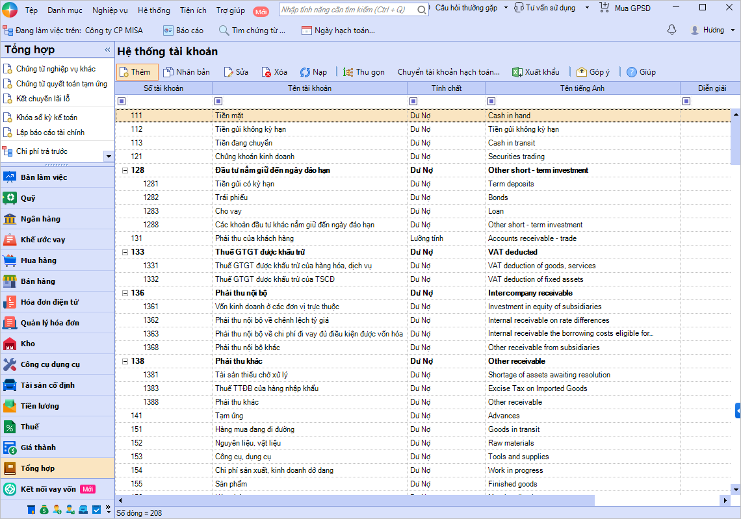Click Chuyển tài khoản hạch toán button
The image size is (741, 519).
(448, 72)
